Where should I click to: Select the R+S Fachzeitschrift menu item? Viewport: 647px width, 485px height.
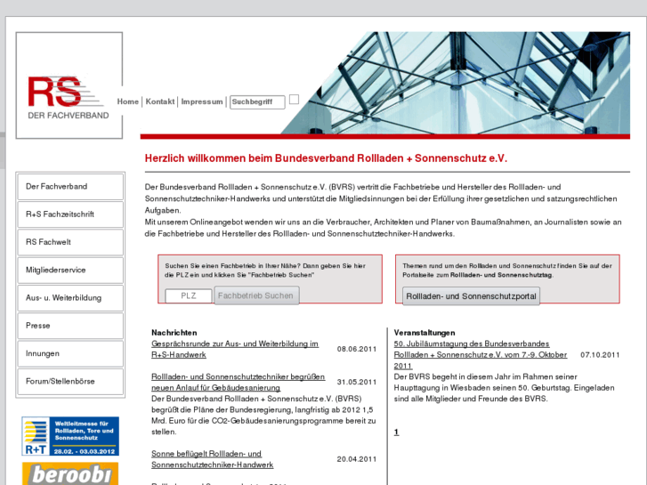coord(70,214)
